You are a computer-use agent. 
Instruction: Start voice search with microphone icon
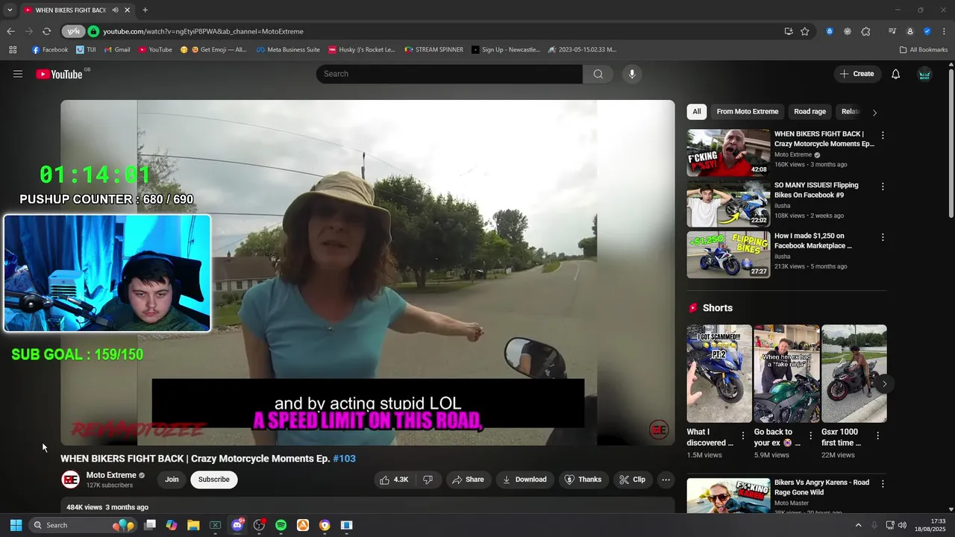(632, 74)
